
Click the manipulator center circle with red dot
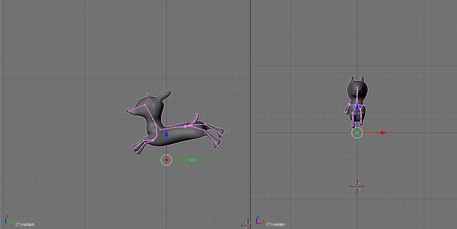[166, 160]
